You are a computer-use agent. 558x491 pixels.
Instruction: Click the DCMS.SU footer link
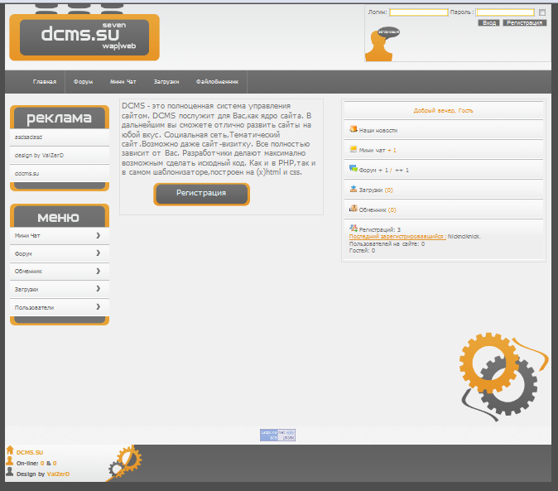30,453
